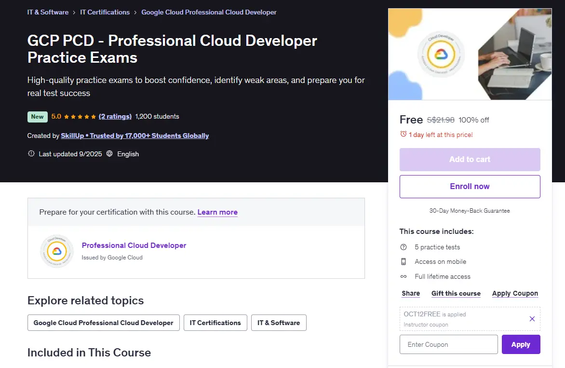Click the practice tests question mark icon
565x368 pixels.
click(404, 247)
